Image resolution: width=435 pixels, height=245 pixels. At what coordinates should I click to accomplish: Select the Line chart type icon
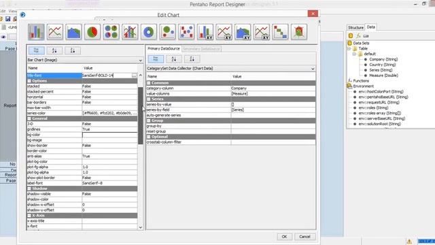pos(55,32)
